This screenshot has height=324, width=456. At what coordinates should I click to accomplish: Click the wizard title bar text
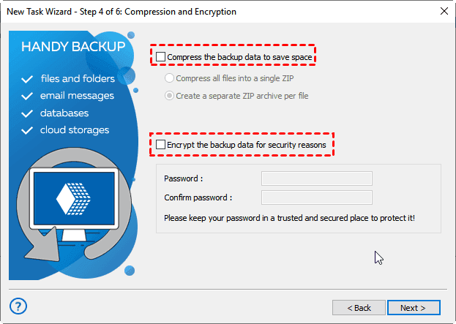pyautogui.click(x=122, y=12)
